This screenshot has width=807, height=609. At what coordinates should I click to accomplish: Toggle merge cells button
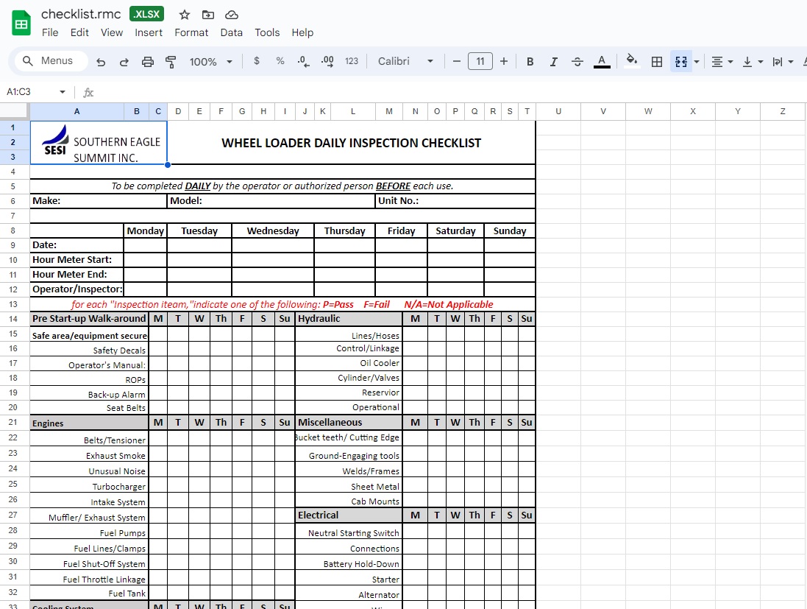tap(681, 62)
